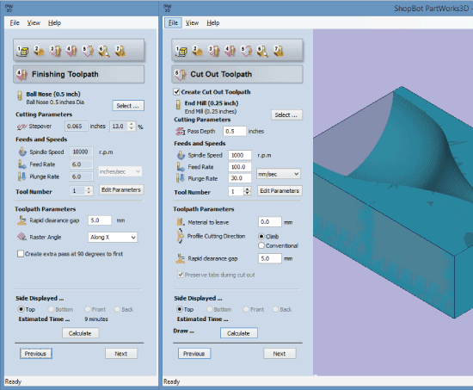The height and width of the screenshot is (390, 473).
Task: Click the Ball Nose tool icon
Action: [20, 96]
